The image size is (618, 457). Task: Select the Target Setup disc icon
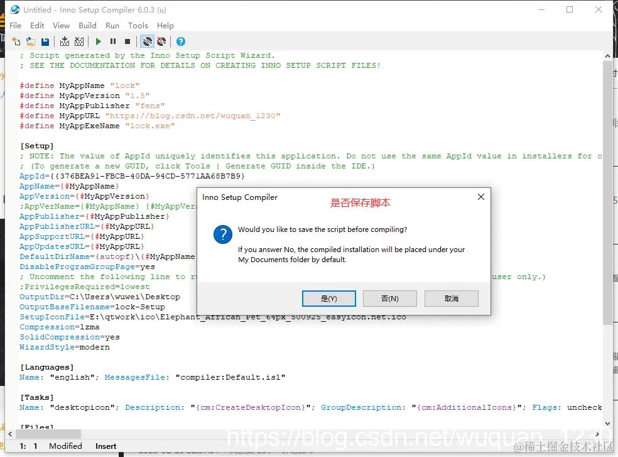pyautogui.click(x=148, y=41)
